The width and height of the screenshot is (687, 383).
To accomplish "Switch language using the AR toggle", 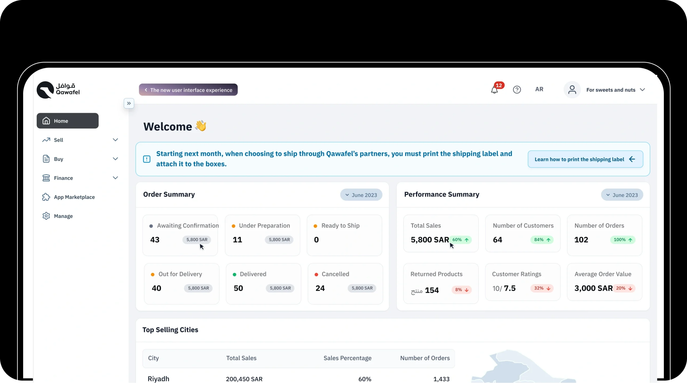I will [x=539, y=89].
